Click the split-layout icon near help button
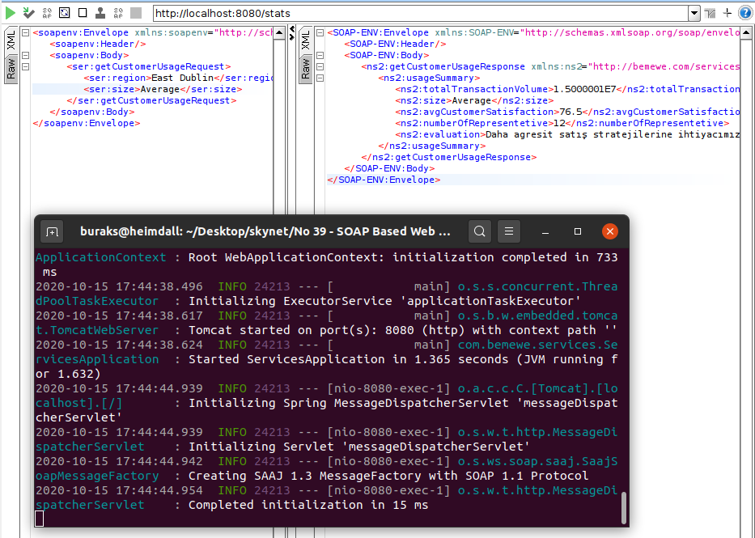This screenshot has height=538, width=755. (710, 13)
